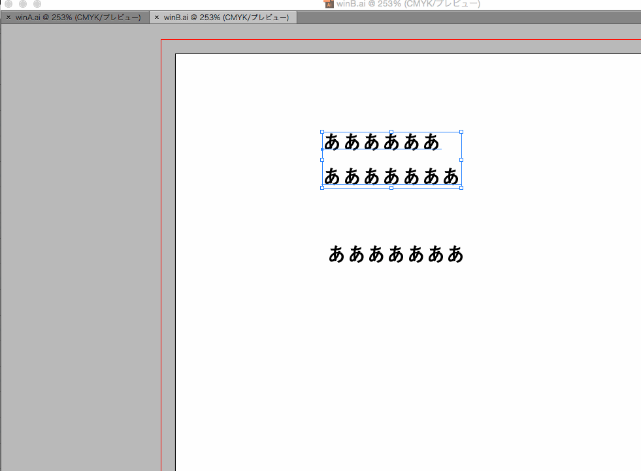Click the window minimize button in title bar
This screenshot has width=641, height=471.
[23, 4]
